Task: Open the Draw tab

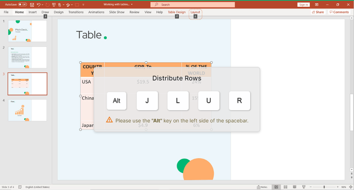Action: coord(45,12)
